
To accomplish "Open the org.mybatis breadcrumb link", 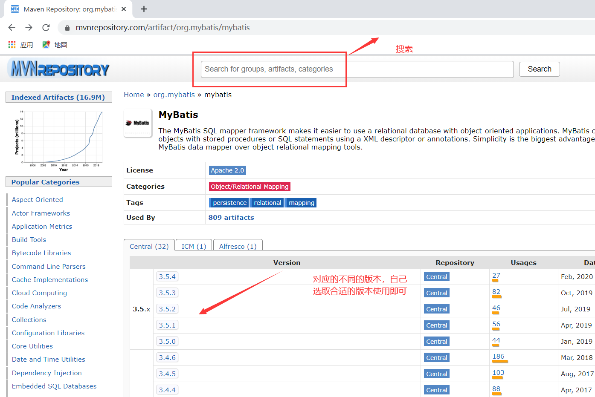I will coord(174,95).
